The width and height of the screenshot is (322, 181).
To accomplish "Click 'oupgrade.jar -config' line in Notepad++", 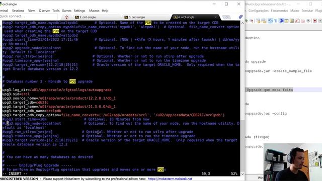I will [x=266, y=113].
